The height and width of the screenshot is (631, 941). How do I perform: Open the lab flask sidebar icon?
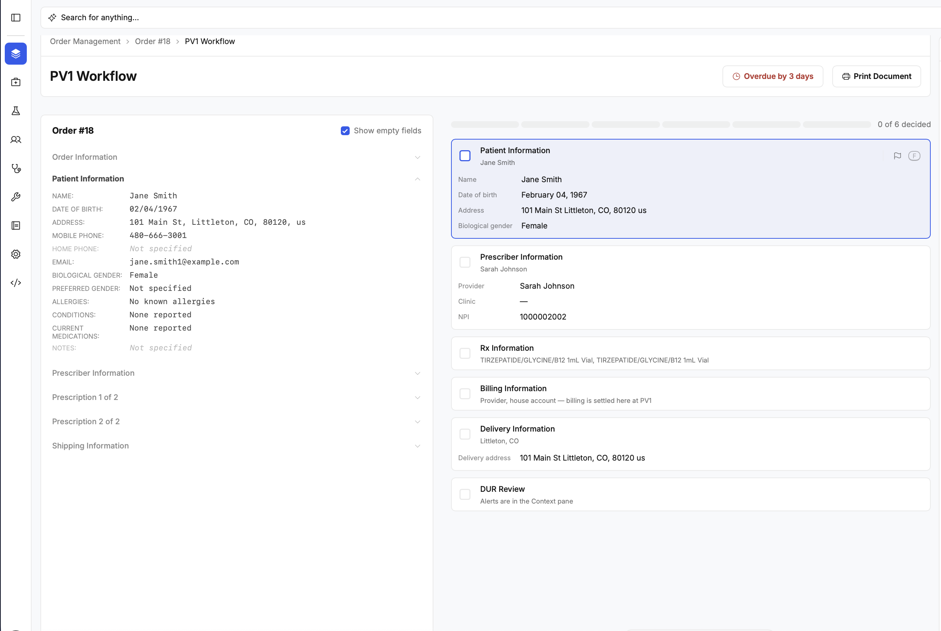pos(16,111)
